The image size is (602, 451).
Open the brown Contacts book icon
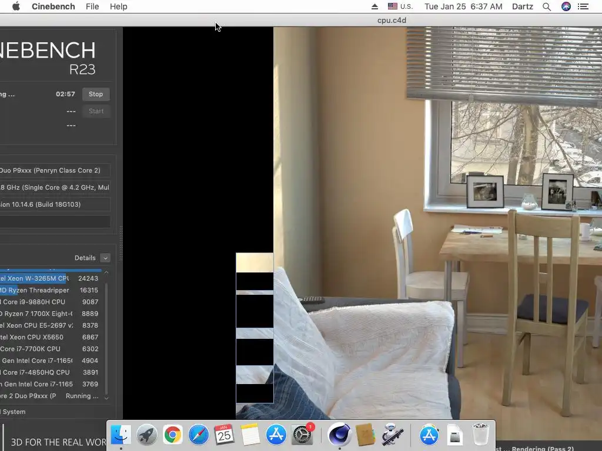coord(365,435)
